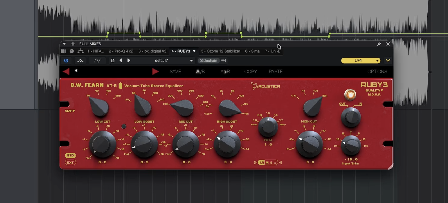Switch to the 3 - bx_digital V3 tab
This screenshot has height=203, width=448.
[x=152, y=51]
